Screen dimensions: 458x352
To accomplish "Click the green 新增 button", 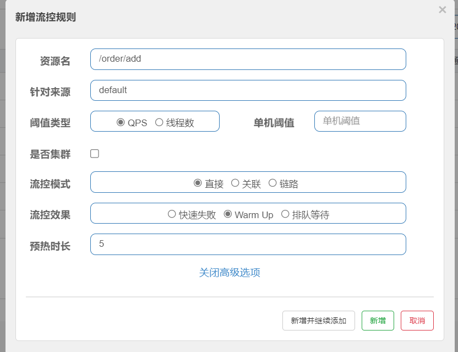I will click(x=378, y=321).
